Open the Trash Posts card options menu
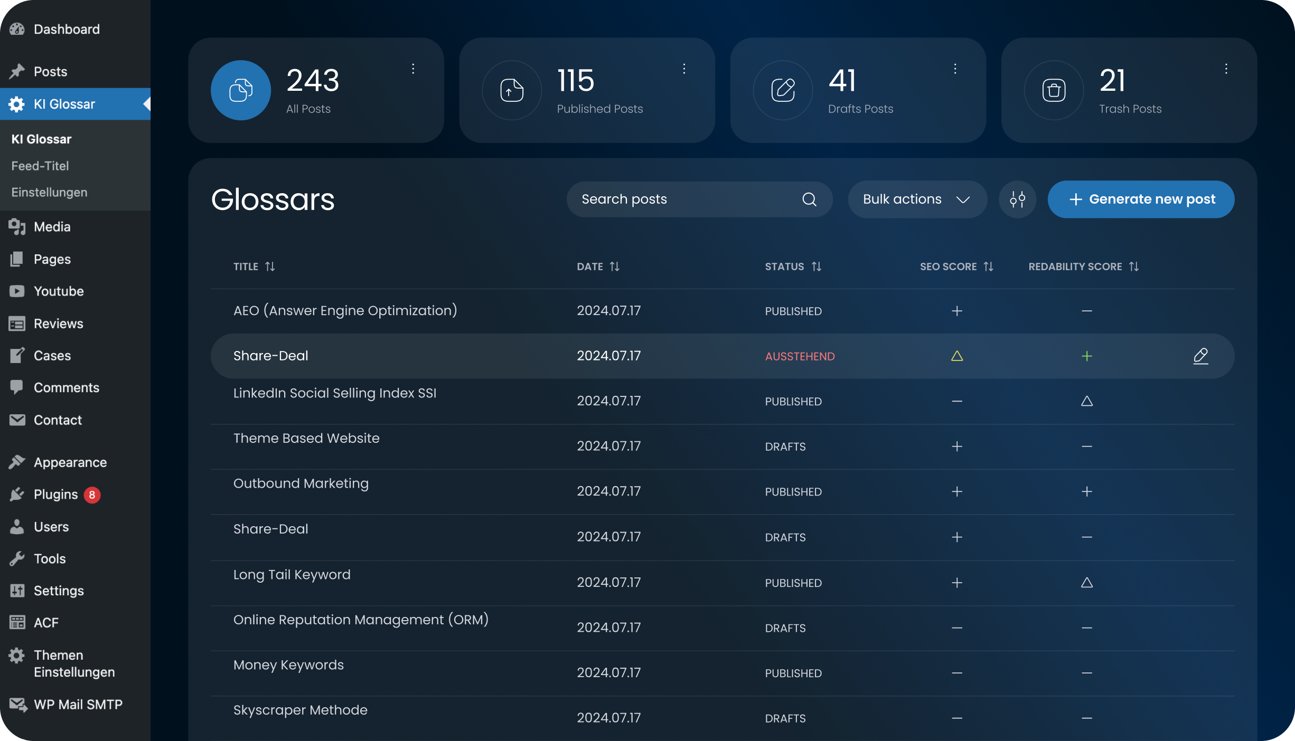This screenshot has height=741, width=1295. pyautogui.click(x=1226, y=69)
